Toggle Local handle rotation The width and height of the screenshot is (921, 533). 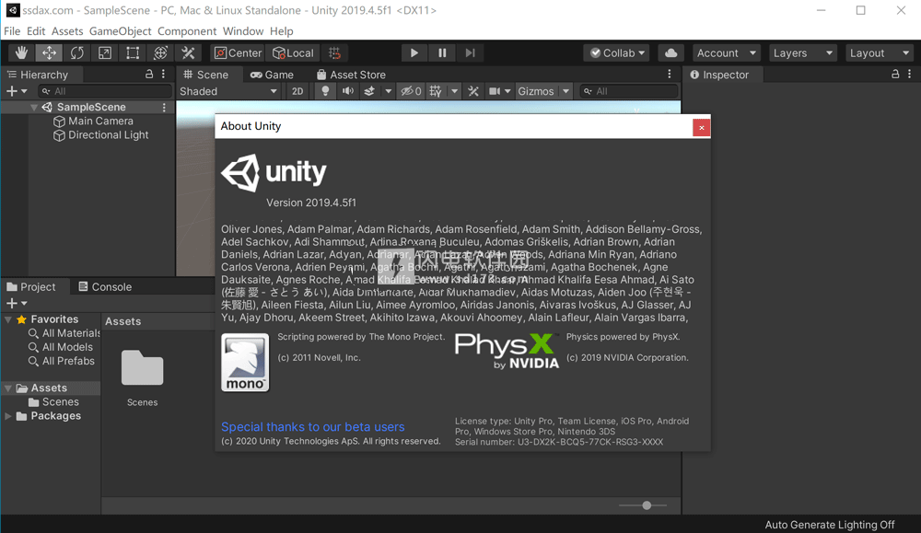tap(293, 52)
